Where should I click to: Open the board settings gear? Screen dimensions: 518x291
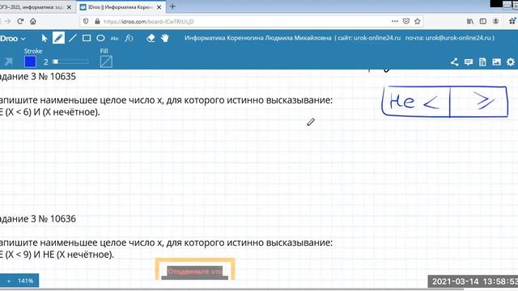pos(511,62)
